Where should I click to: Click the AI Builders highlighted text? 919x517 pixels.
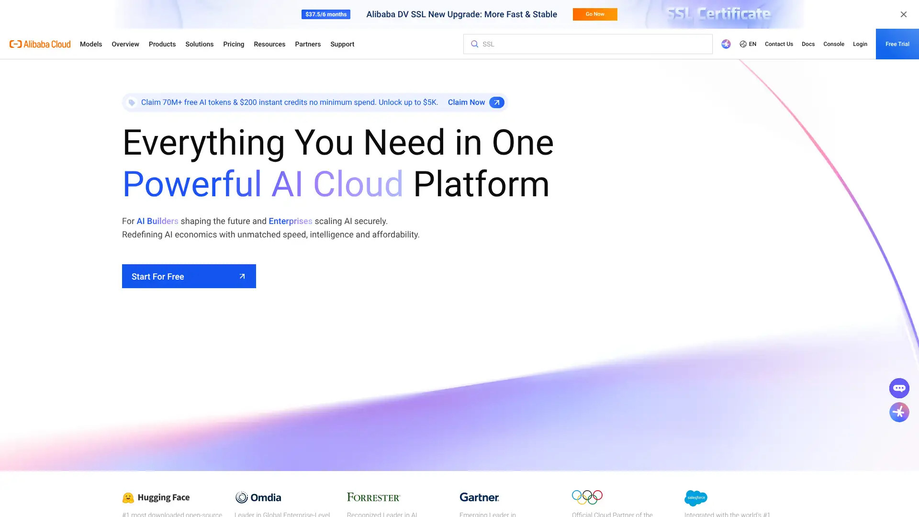click(x=157, y=221)
